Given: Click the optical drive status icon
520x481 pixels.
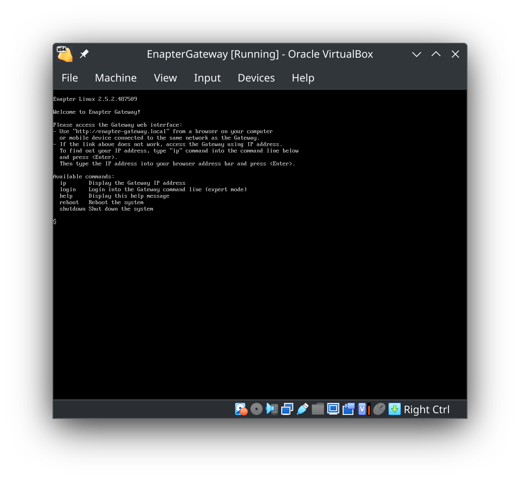Looking at the screenshot, I should click(256, 409).
